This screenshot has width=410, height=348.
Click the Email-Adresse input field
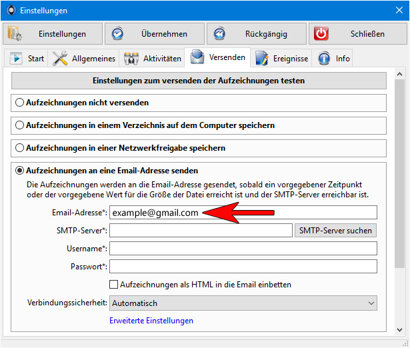coord(243,212)
